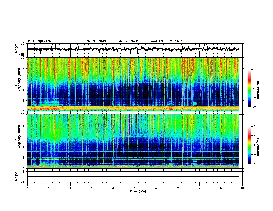Click the 'ch.3(V)' axis label
The image size is (273, 211).
tap(16, 177)
